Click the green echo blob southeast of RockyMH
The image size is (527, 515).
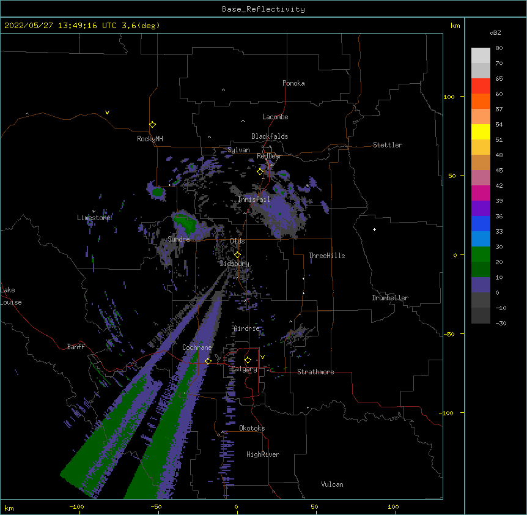click(x=157, y=192)
